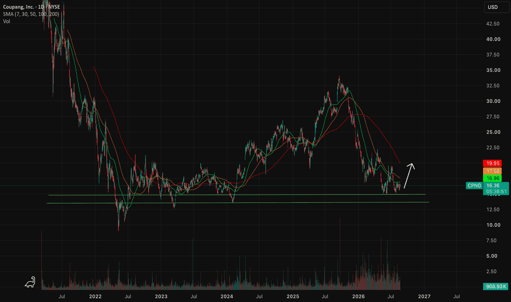Click the 2027 label on time axis
This screenshot has width=511, height=302.
(x=424, y=297)
